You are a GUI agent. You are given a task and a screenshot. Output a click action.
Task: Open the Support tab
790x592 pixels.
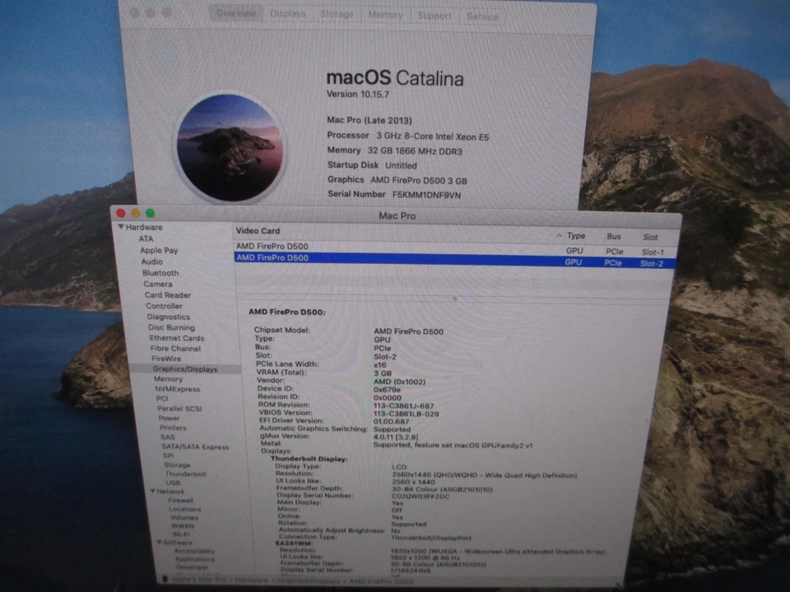pyautogui.click(x=434, y=15)
